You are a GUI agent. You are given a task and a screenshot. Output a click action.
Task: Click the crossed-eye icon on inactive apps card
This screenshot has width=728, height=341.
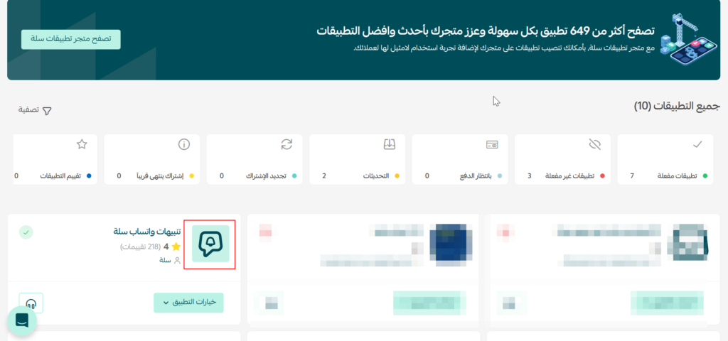click(595, 144)
